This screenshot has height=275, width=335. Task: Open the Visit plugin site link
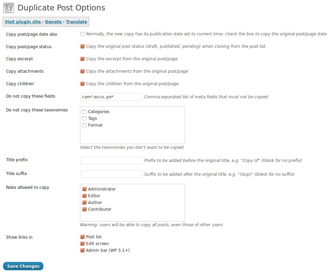(x=23, y=22)
